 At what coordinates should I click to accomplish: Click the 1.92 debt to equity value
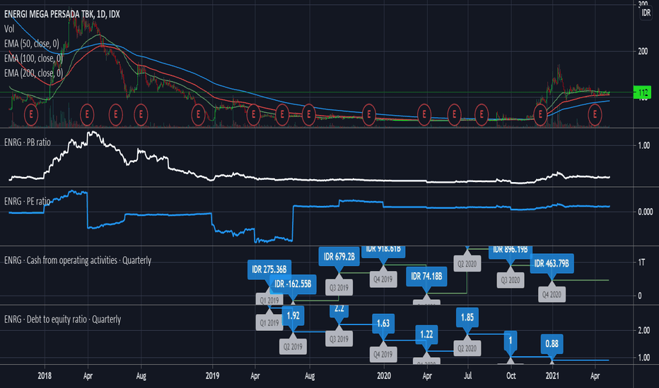[293, 315]
